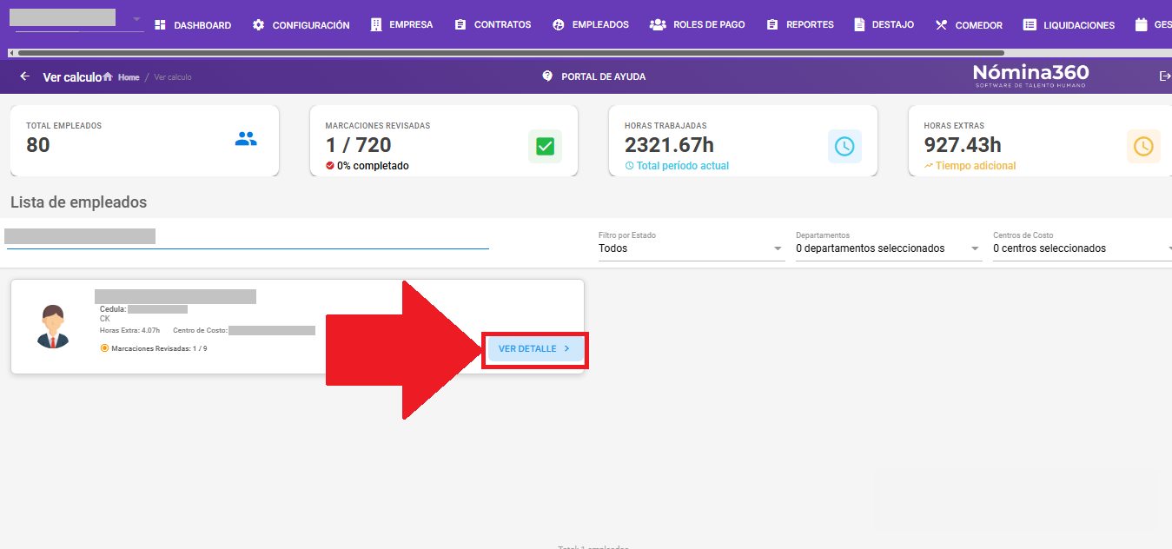Viewport: 1172px width, 549px height.
Task: Click the Ver Detalle button
Action: click(535, 349)
